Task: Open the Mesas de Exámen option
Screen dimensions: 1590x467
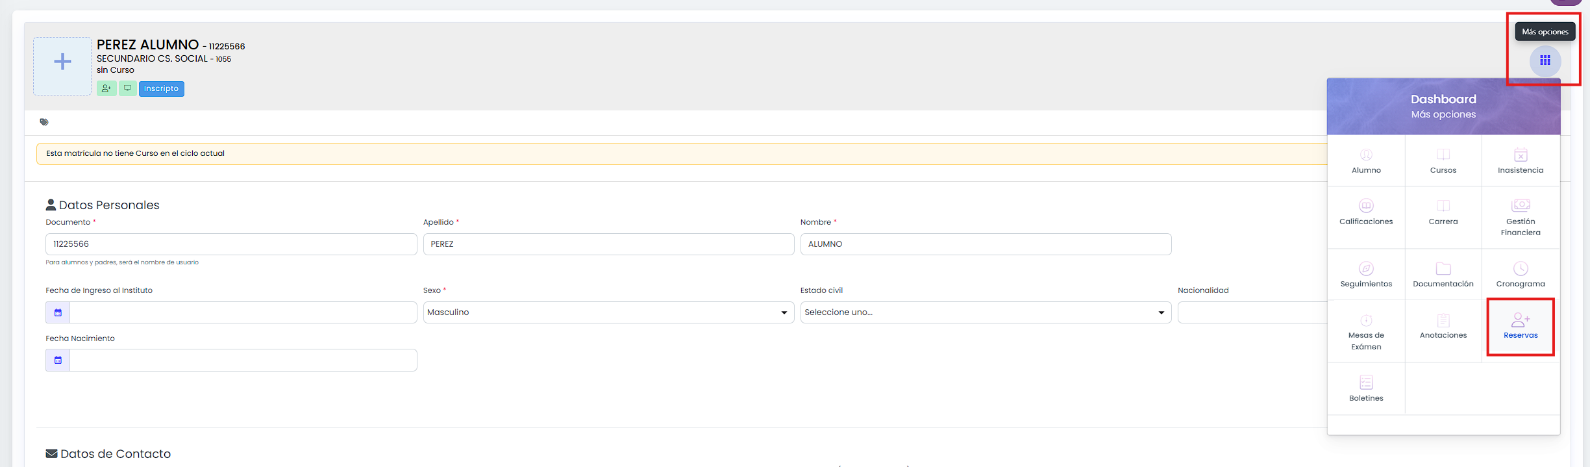Action: (x=1366, y=332)
